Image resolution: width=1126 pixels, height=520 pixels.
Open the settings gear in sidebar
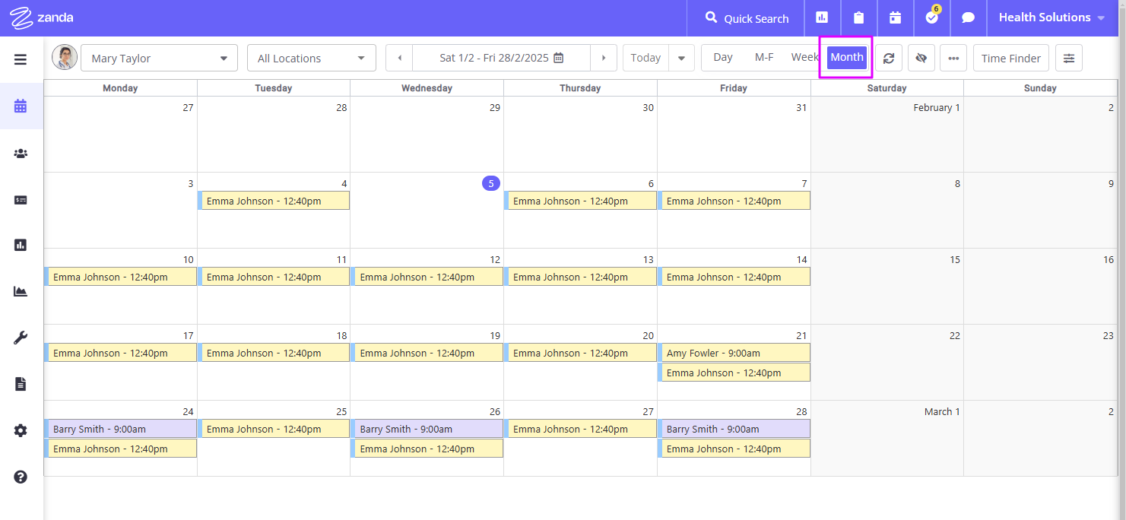[x=21, y=430]
